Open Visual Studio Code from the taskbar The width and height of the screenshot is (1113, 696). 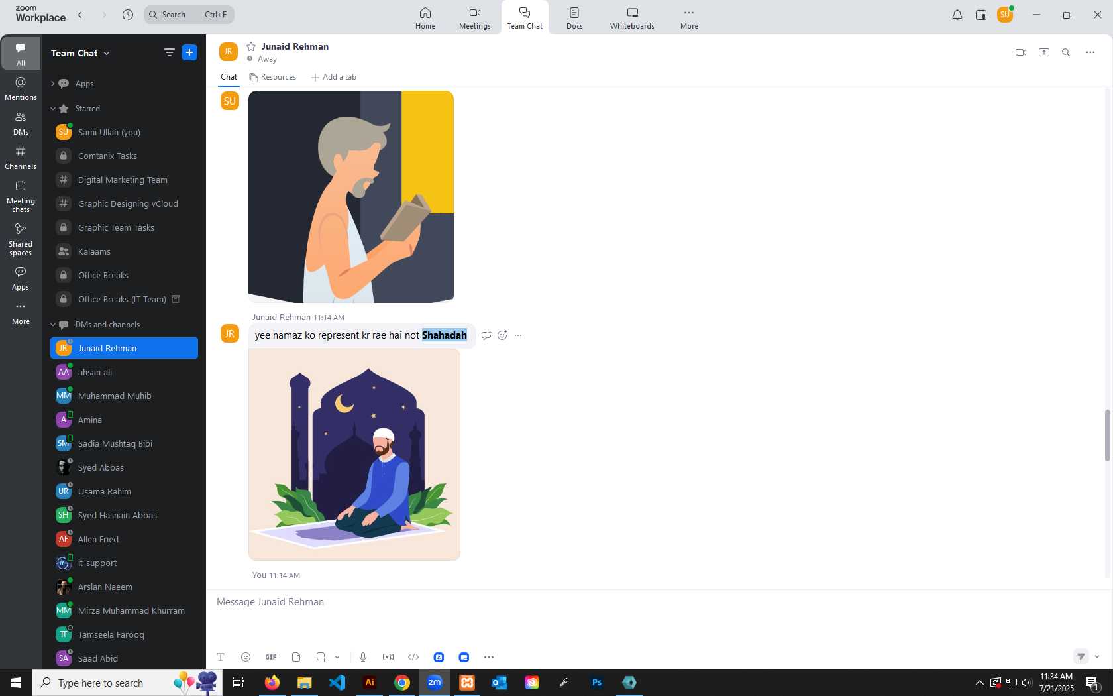[x=337, y=683]
